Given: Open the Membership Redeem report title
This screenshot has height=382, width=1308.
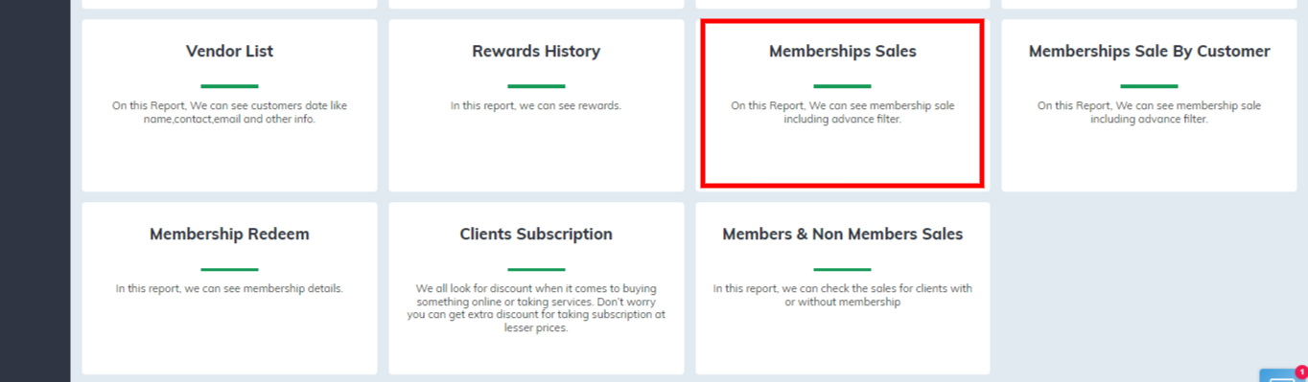Looking at the screenshot, I should point(229,235).
